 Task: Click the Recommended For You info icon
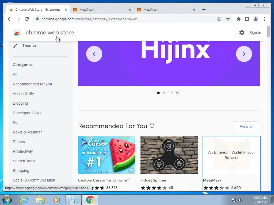pos(152,126)
